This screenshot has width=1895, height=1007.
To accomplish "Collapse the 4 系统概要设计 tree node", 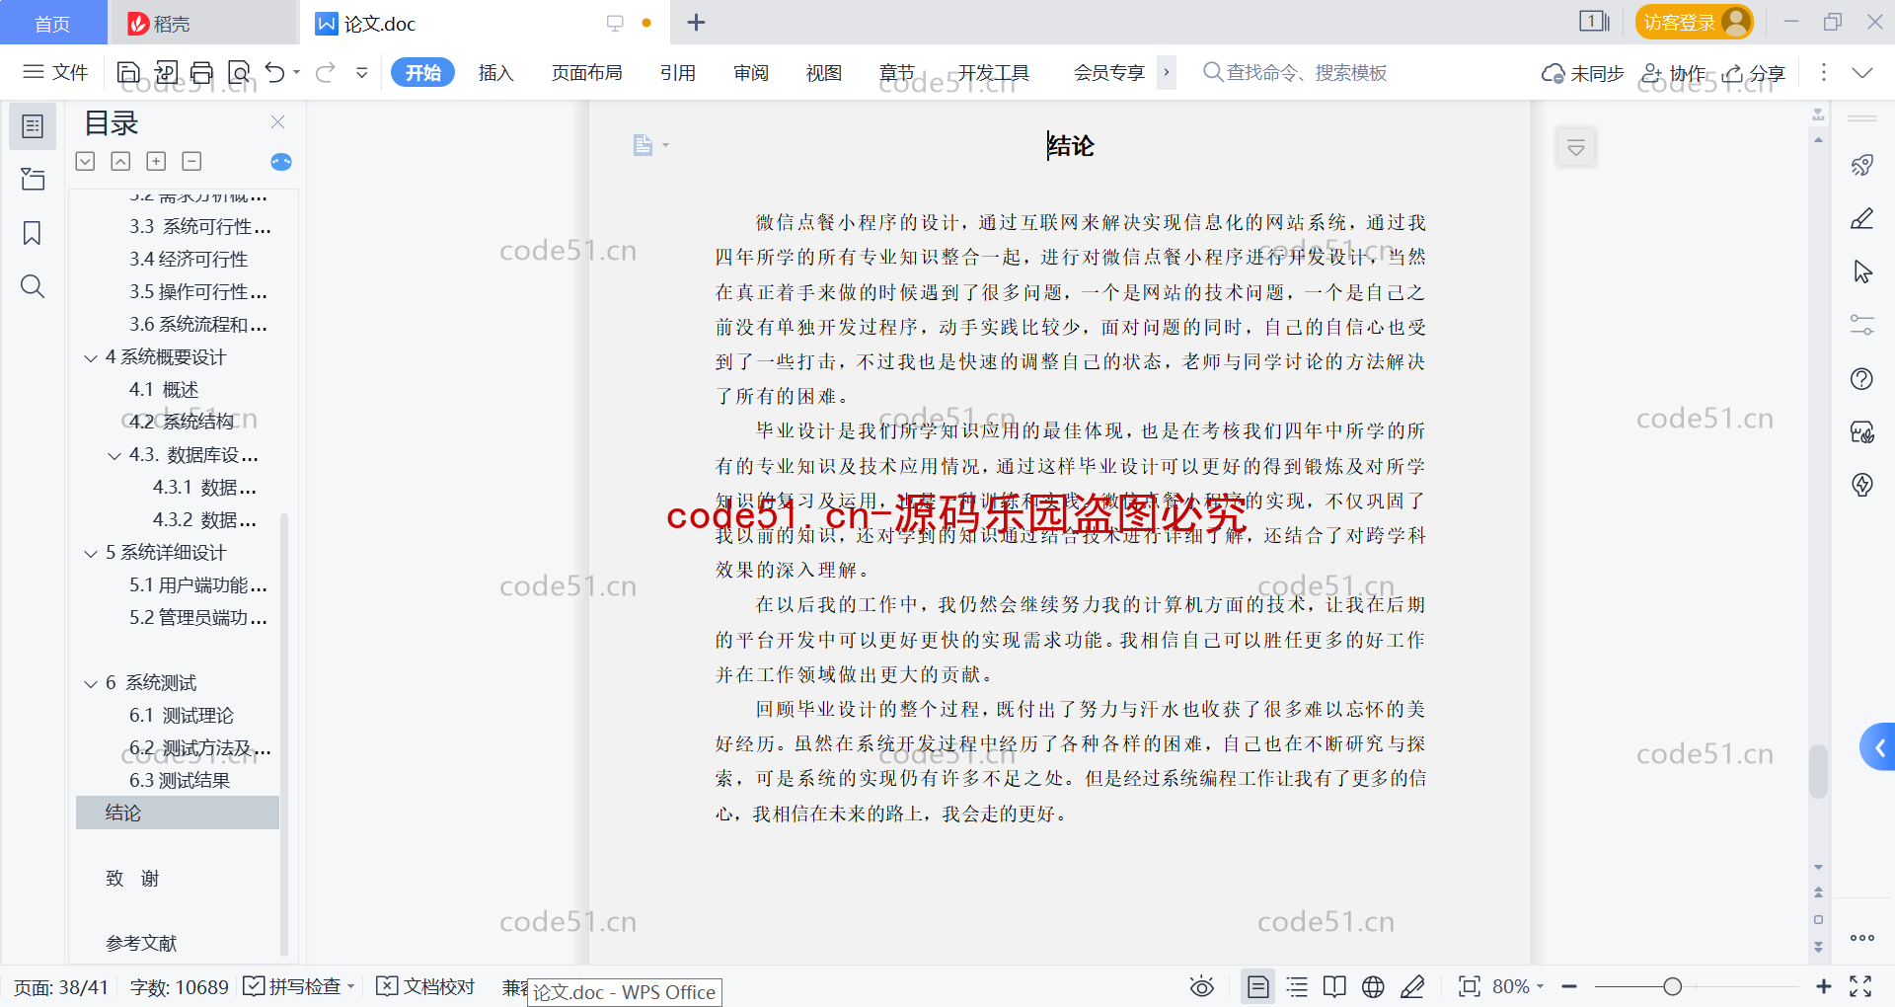I will pos(91,357).
